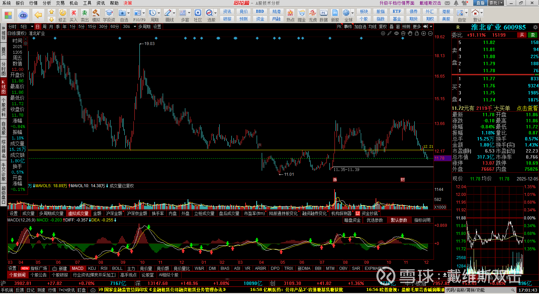This screenshot has width=539, height=294.
Task: Click the 买入 buy icon
Action: pyautogui.click(x=73, y=13)
